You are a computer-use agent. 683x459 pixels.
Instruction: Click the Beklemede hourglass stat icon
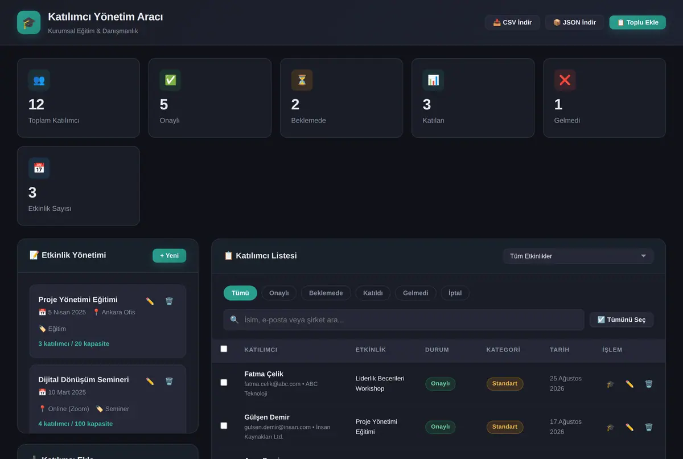click(x=302, y=80)
